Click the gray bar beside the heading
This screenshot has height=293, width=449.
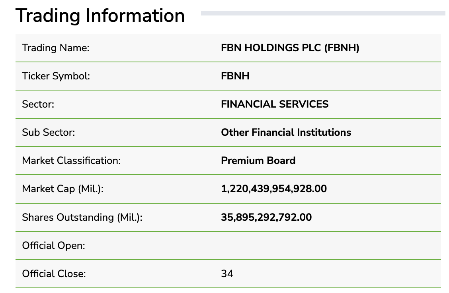(323, 13)
